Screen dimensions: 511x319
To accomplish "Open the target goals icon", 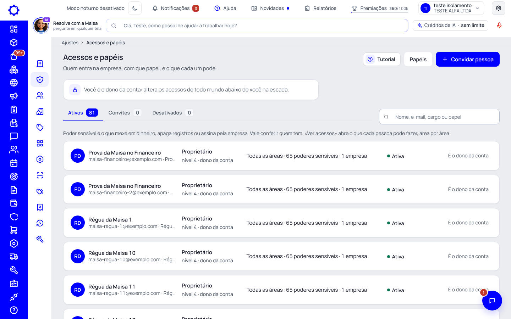I will [x=14, y=177].
